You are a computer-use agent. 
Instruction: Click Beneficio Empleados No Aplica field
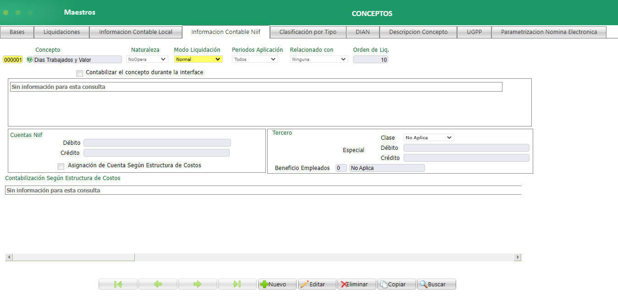pos(387,168)
